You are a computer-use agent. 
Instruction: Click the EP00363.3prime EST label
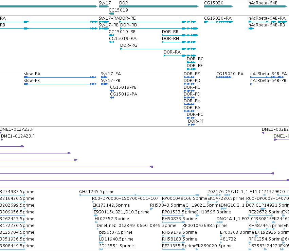(237, 233)
